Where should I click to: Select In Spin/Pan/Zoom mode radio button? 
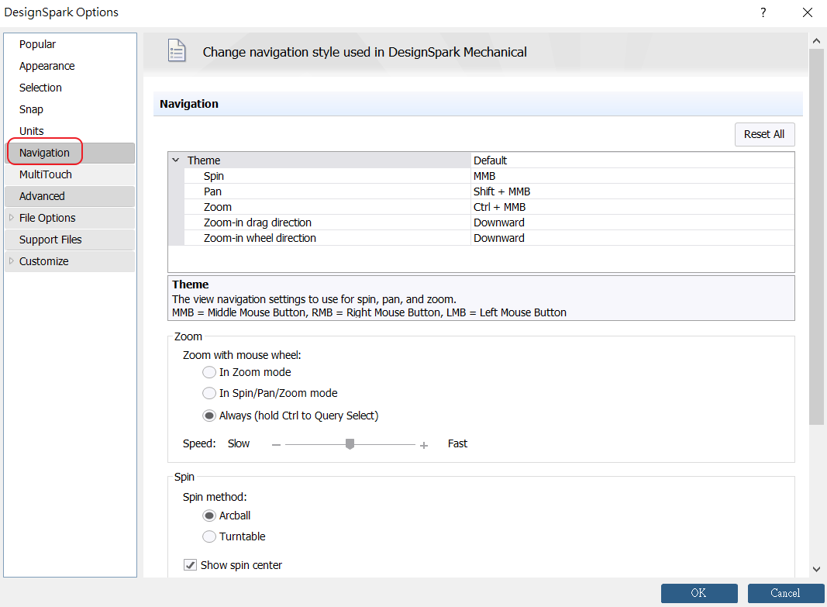click(x=209, y=393)
